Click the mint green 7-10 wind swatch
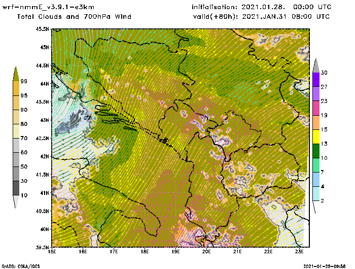This screenshot has height=269, width=355. (x=316, y=165)
